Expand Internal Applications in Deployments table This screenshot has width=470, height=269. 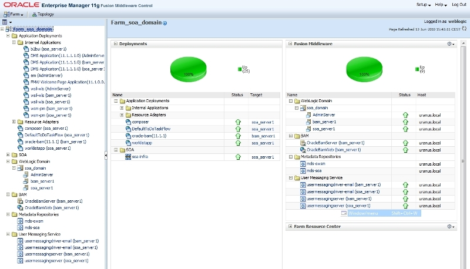click(x=122, y=108)
